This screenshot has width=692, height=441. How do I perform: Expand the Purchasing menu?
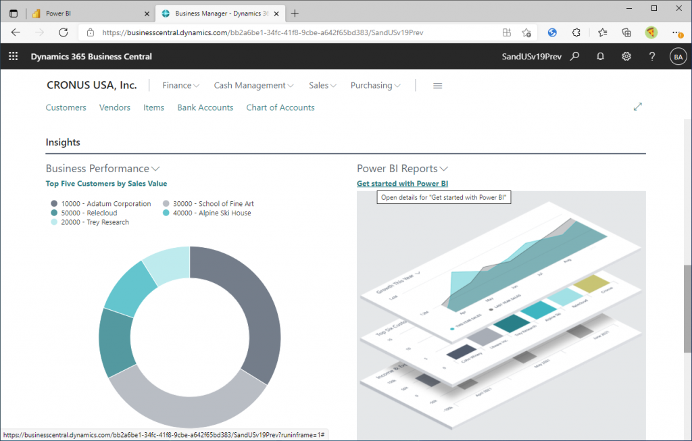(376, 86)
